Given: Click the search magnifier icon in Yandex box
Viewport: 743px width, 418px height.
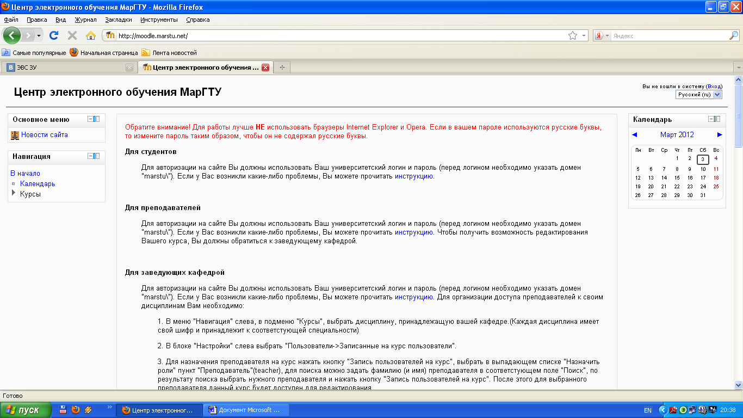Looking at the screenshot, I should pyautogui.click(x=733, y=35).
